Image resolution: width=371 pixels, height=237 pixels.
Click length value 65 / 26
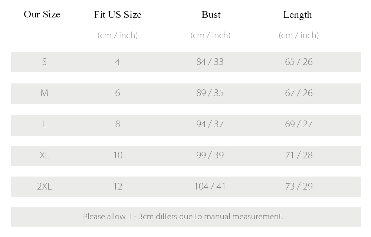(299, 62)
